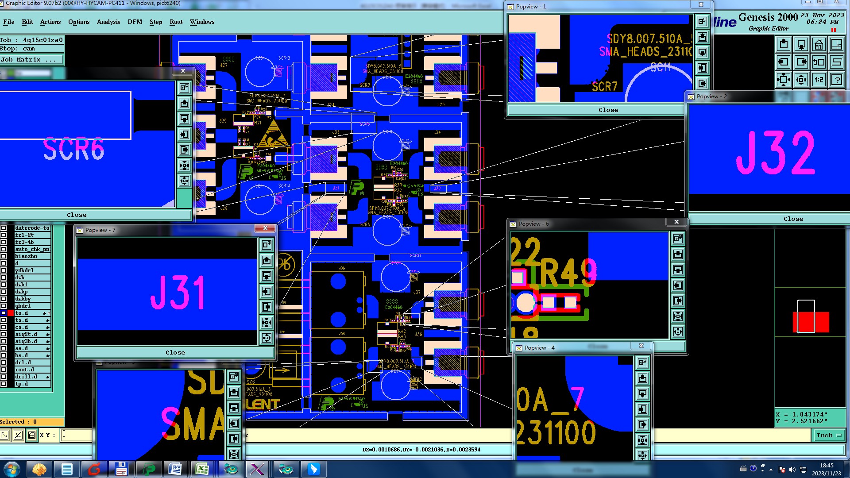The image size is (850, 478).
Task: Click red color swatch of to.d layer
Action: tap(11, 313)
